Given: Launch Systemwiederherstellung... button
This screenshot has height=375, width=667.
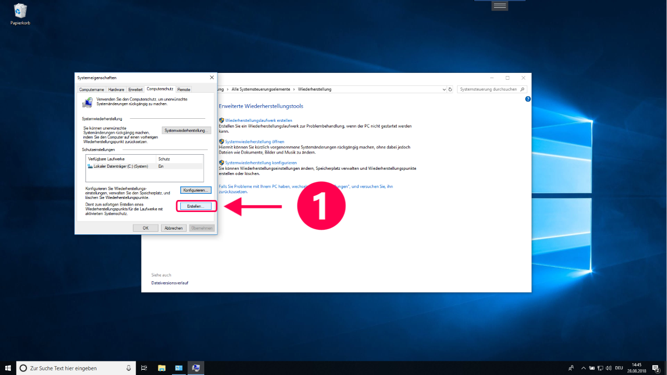Looking at the screenshot, I should coord(187,130).
